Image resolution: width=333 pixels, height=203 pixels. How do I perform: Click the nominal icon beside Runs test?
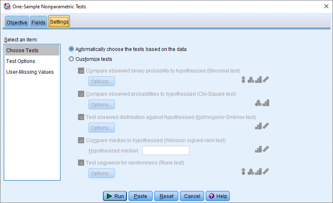click(250, 172)
